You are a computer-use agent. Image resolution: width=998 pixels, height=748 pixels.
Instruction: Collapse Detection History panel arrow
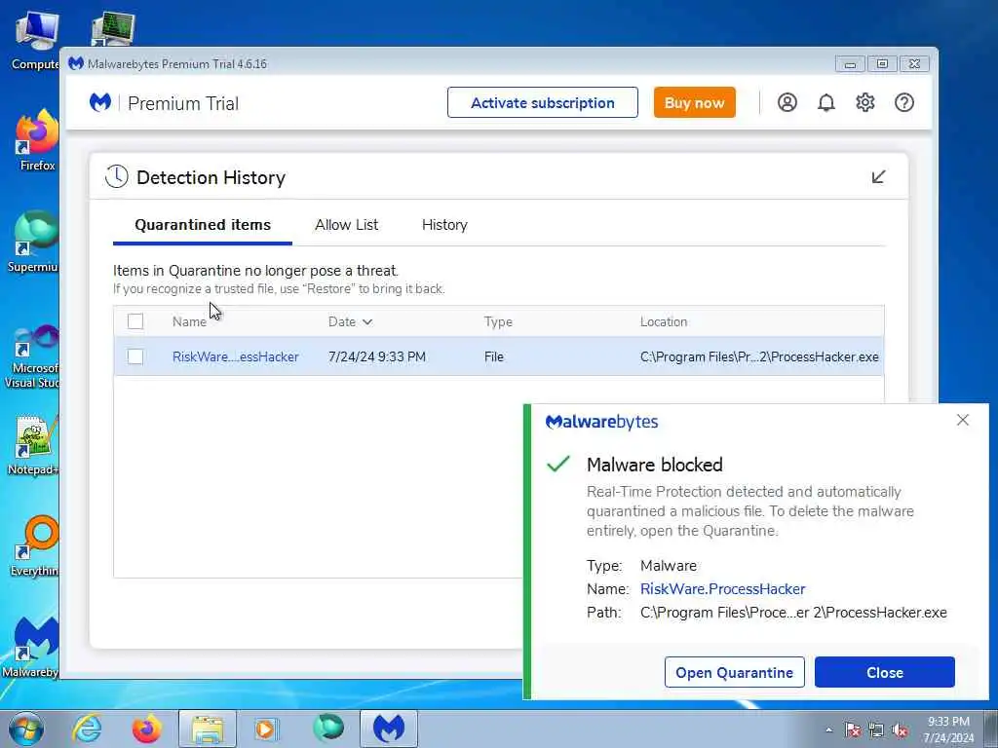tap(878, 177)
